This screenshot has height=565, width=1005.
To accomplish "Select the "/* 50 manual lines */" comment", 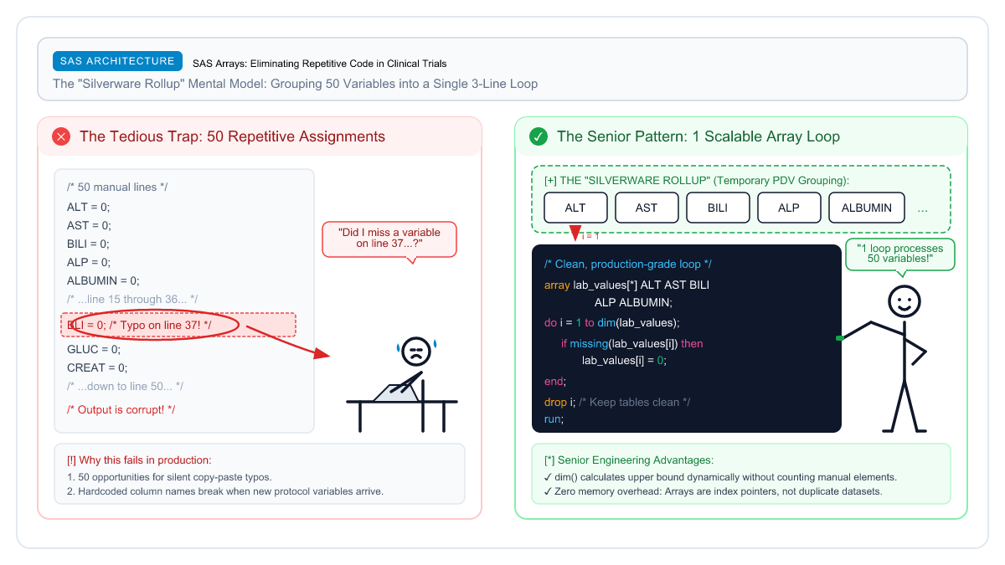I will click(x=117, y=187).
